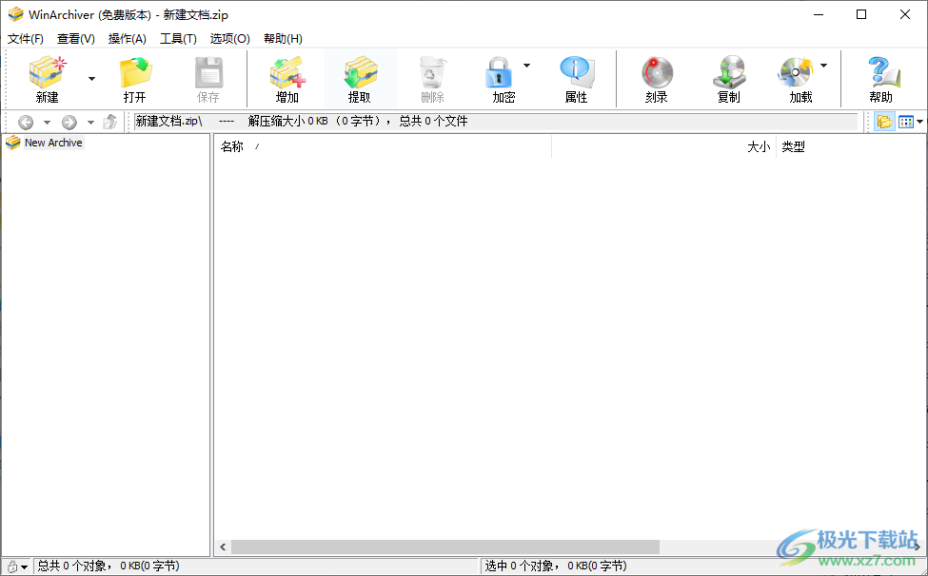
Task: Open the 帮助(H) menu
Action: click(283, 39)
